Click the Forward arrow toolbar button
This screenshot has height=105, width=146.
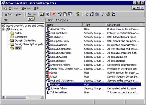(34, 14)
